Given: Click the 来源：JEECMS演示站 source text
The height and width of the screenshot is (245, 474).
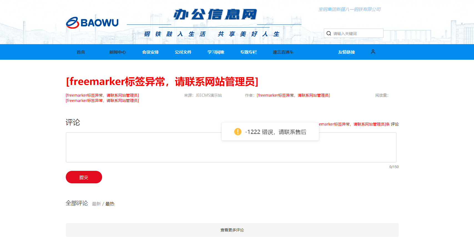Looking at the screenshot, I should (x=203, y=95).
